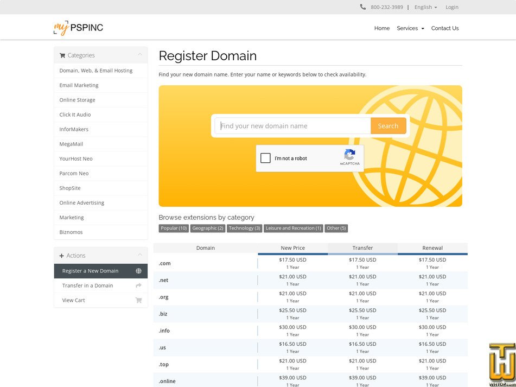
Task: Open InforMakers category
Action: pyautogui.click(x=101, y=129)
